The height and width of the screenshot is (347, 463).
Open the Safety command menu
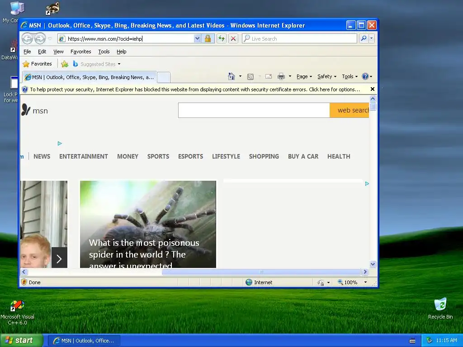pyautogui.click(x=327, y=76)
